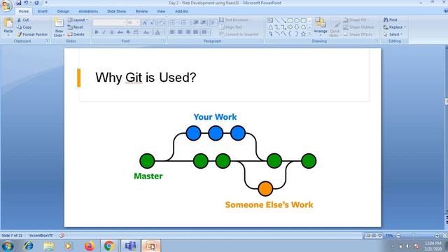Open the Shape Outline menu
448x252 pixels.
coord(359,27)
